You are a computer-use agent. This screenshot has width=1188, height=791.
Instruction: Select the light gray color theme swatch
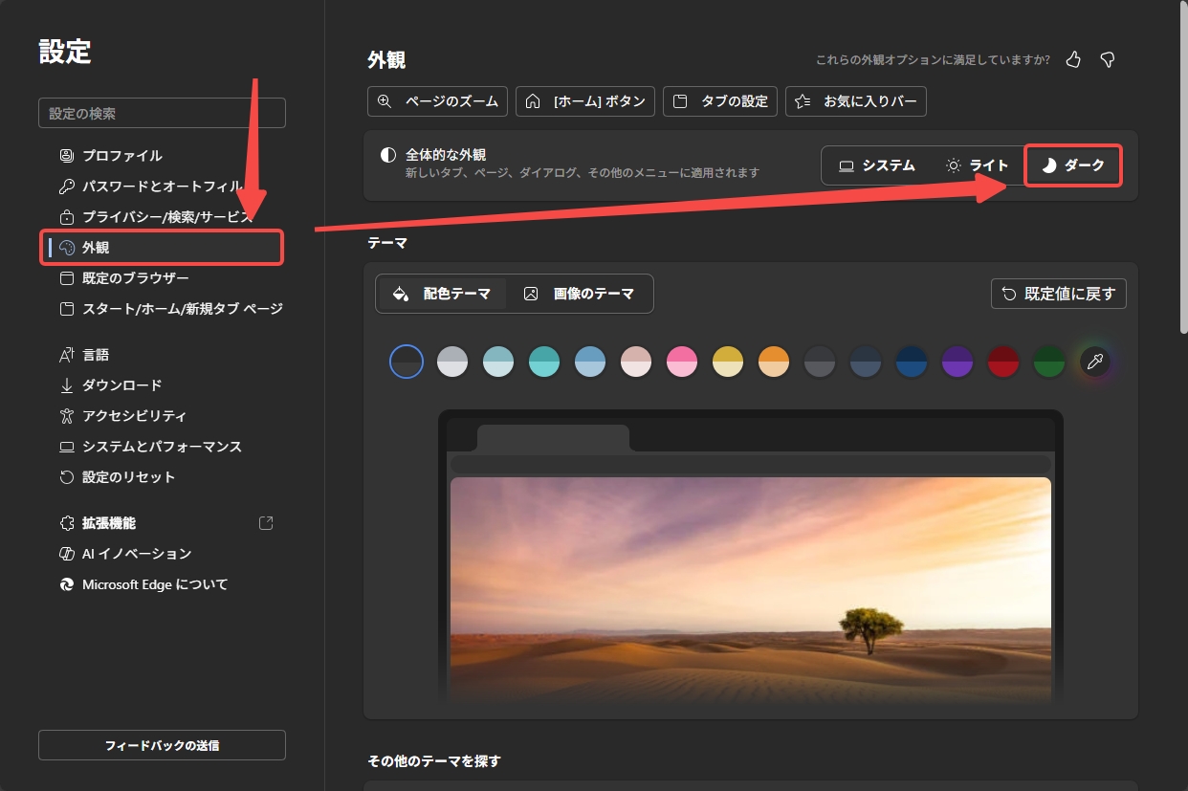(x=452, y=362)
